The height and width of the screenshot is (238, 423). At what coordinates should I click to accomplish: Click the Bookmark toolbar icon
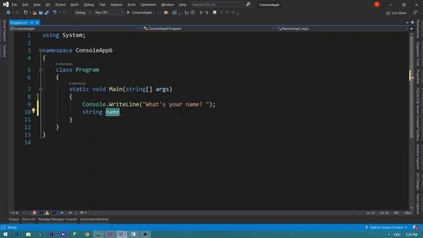pos(214,13)
